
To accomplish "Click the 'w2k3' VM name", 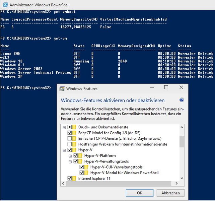I will click(5, 57).
